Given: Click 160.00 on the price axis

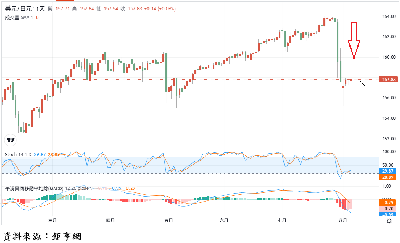Looking at the screenshot, I should point(389,57).
